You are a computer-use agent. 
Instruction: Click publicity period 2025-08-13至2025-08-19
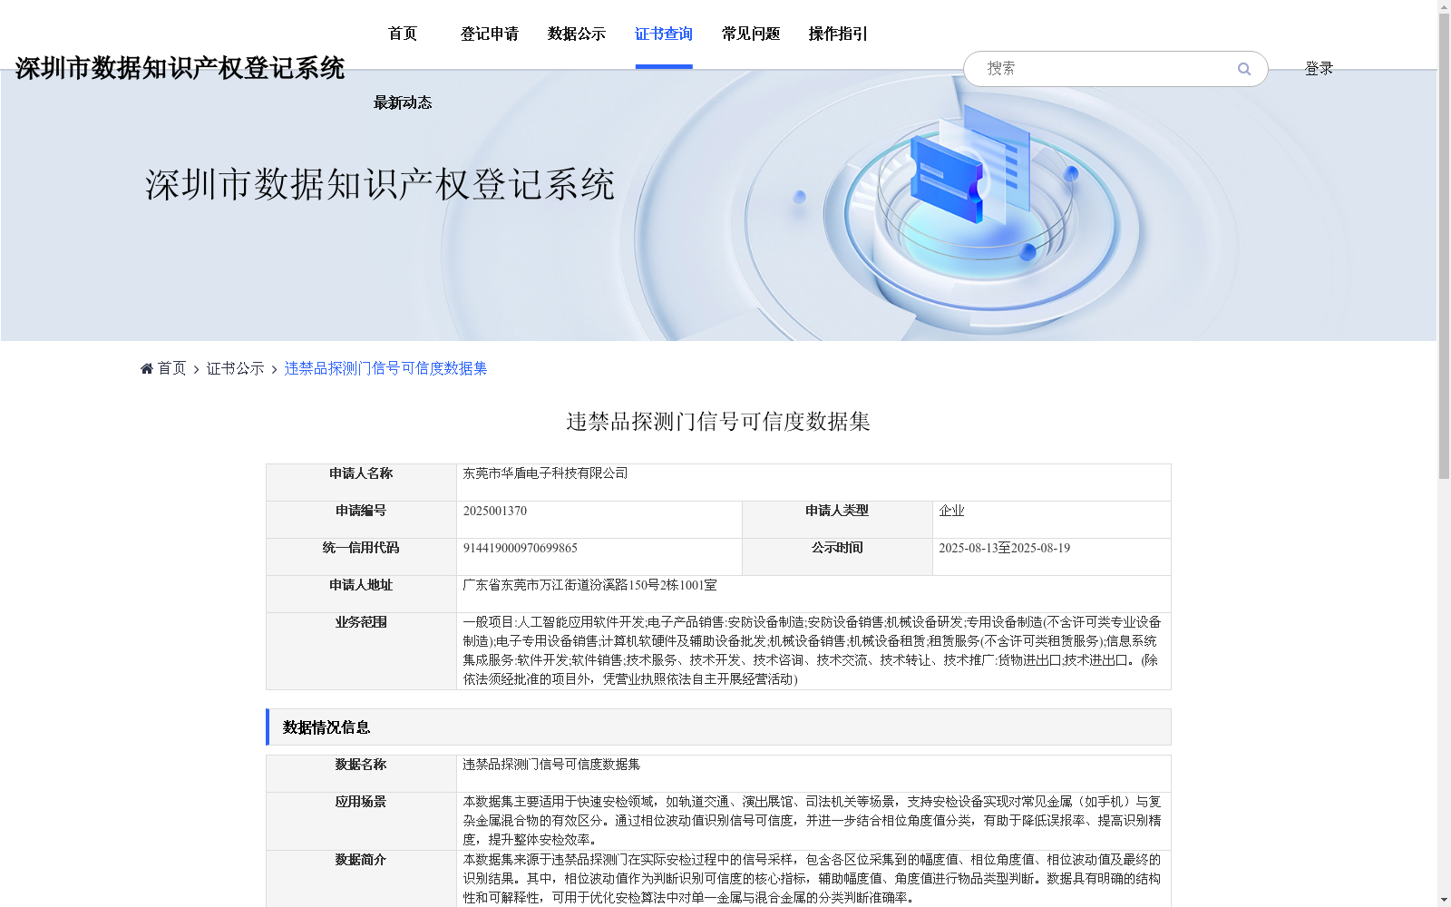point(1004,548)
